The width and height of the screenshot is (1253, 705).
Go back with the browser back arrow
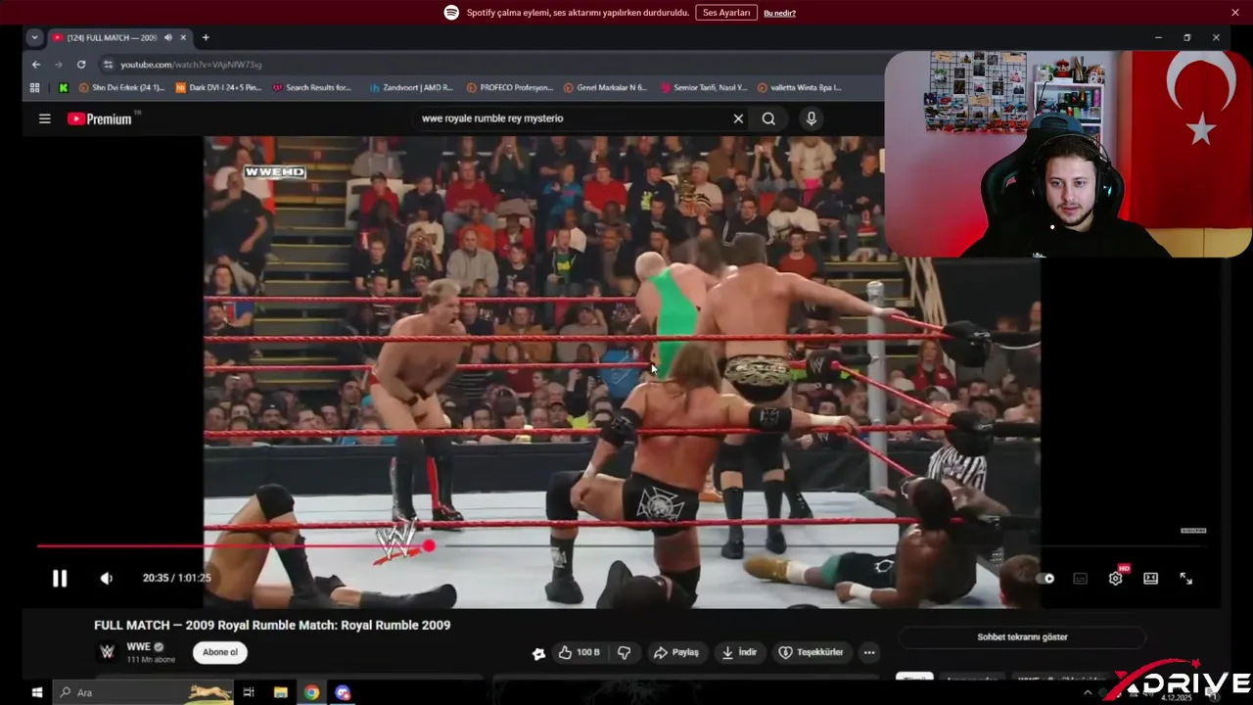coord(36,65)
